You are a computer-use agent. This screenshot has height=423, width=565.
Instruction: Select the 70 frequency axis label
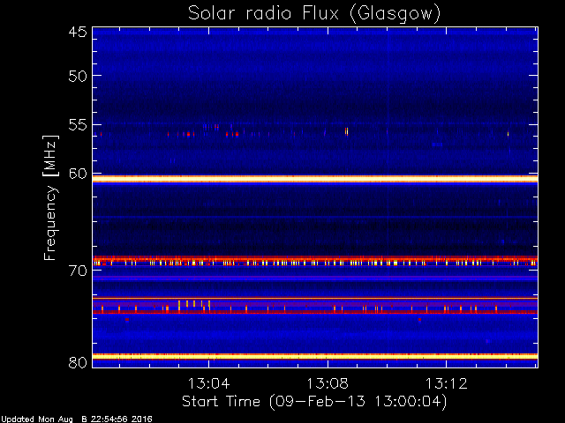point(78,271)
